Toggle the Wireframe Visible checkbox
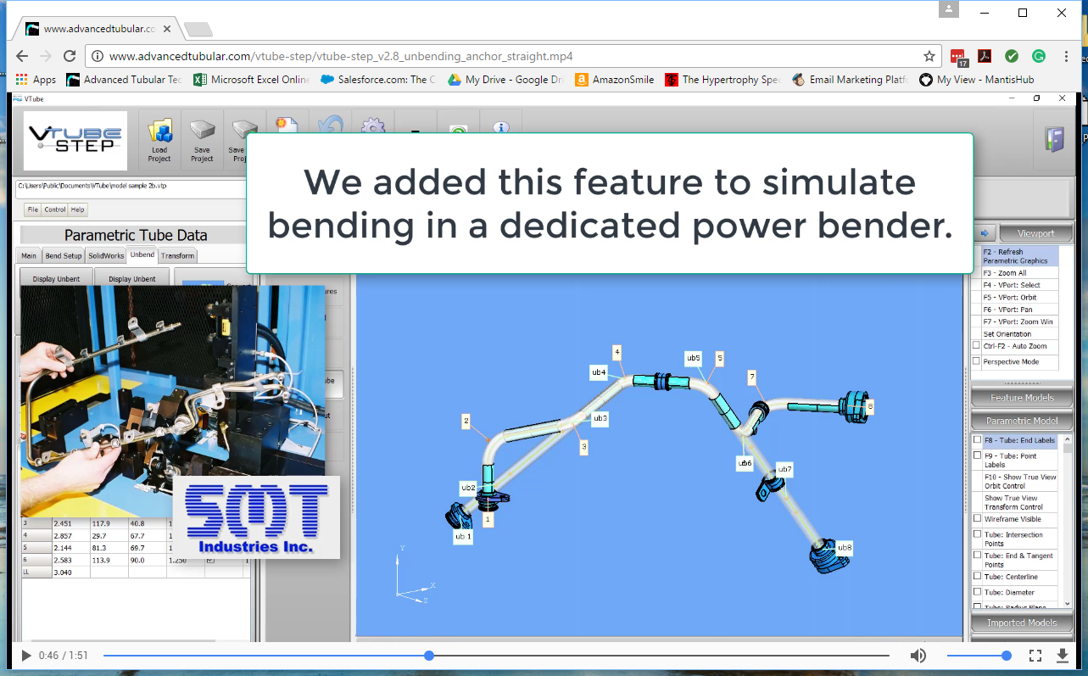 pyautogui.click(x=977, y=518)
